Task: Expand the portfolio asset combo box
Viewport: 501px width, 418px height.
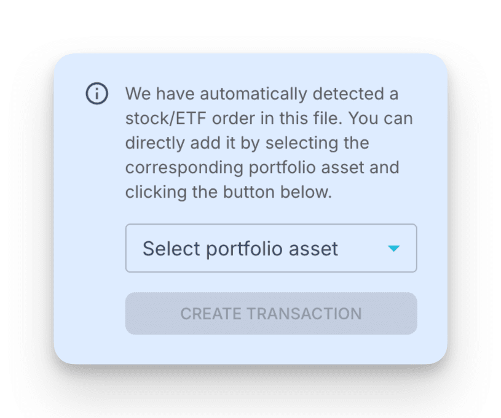Action: (x=270, y=248)
